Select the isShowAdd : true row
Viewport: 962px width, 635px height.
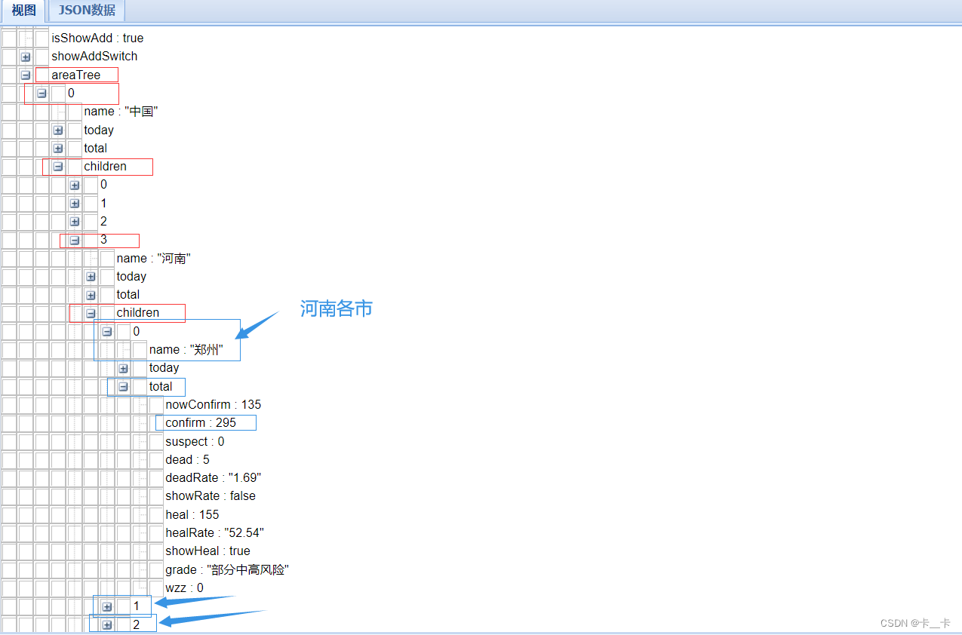97,38
